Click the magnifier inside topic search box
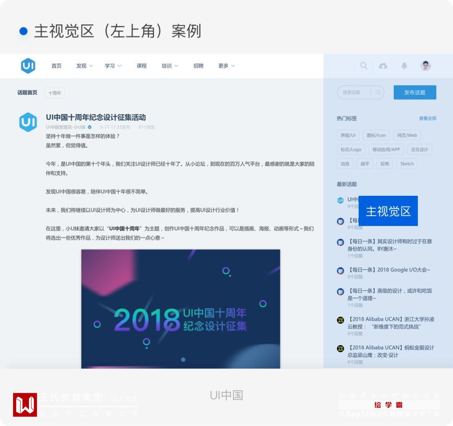 (378, 92)
